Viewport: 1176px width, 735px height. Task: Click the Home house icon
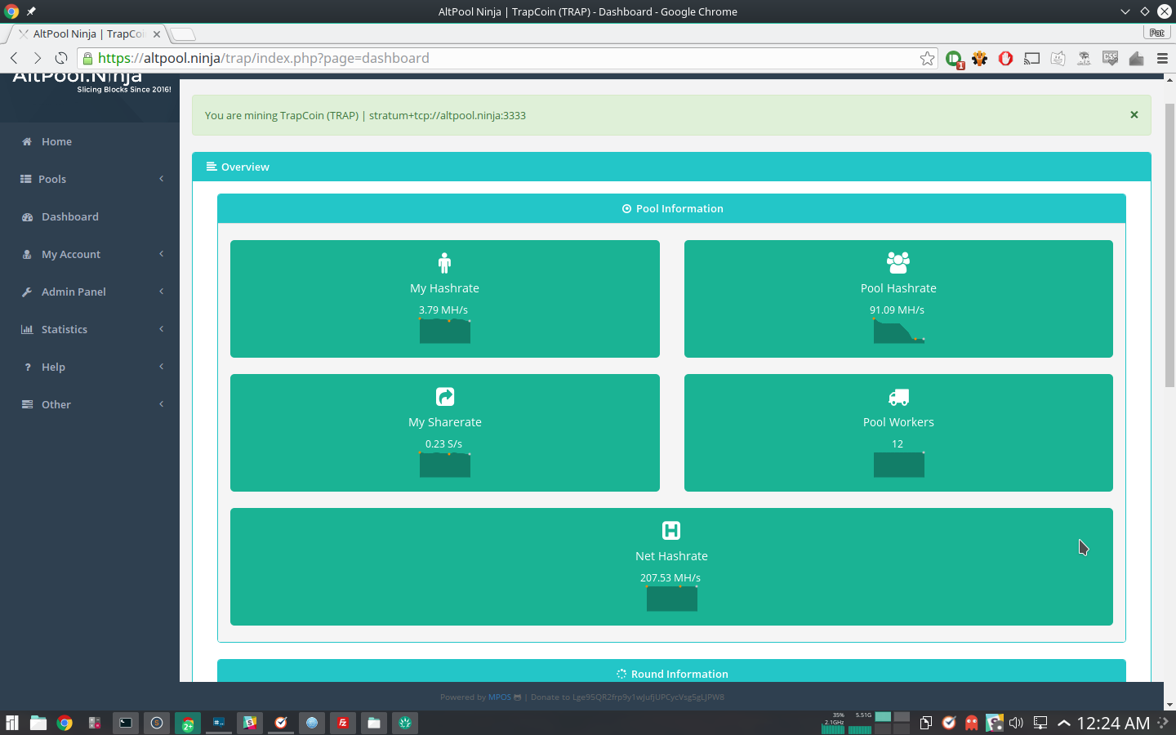[x=27, y=141]
